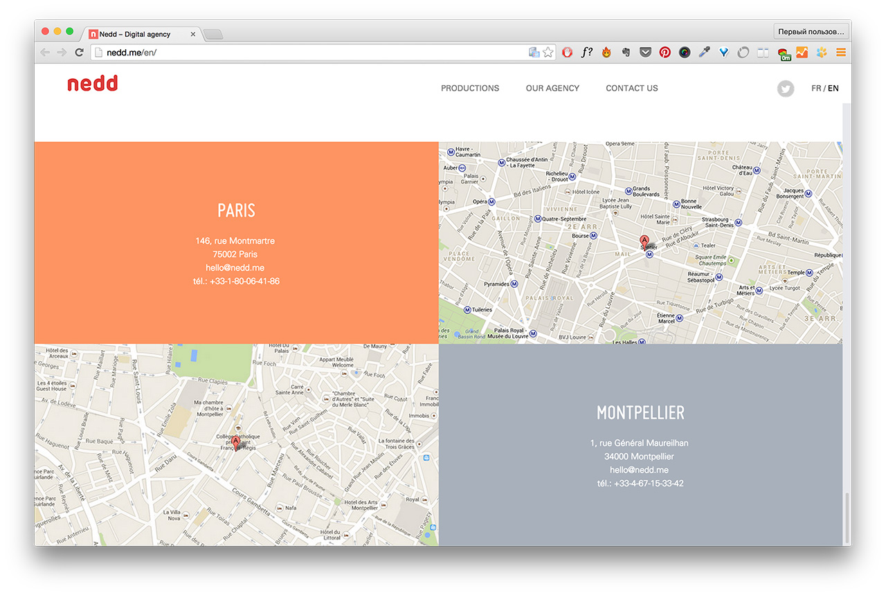Click the Pocket save extension icon
886x595 pixels.
click(645, 52)
